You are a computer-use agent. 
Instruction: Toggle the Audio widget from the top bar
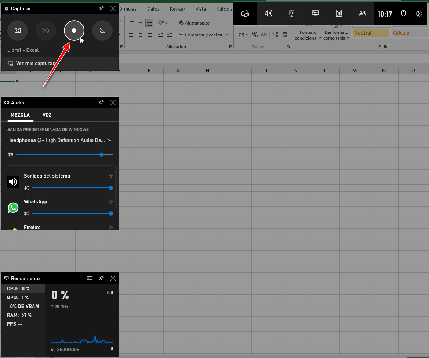coord(269,14)
